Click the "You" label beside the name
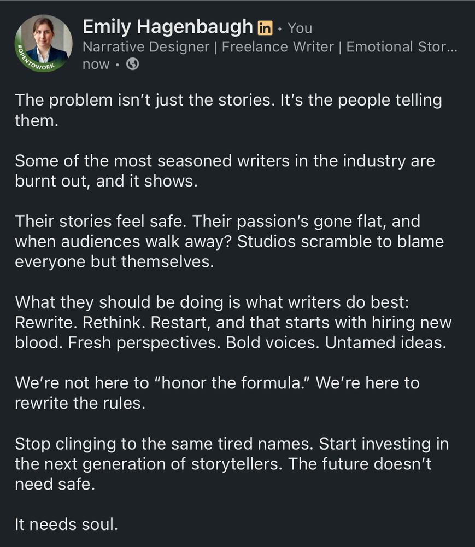The image size is (475, 547). pos(300,27)
